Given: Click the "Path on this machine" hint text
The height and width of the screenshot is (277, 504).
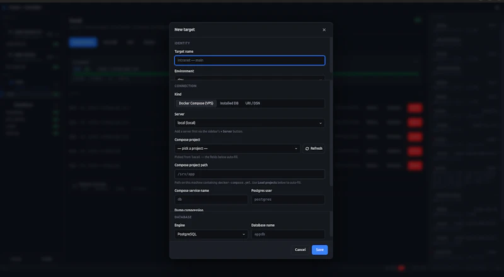Looking at the screenshot, I should click(238, 183).
